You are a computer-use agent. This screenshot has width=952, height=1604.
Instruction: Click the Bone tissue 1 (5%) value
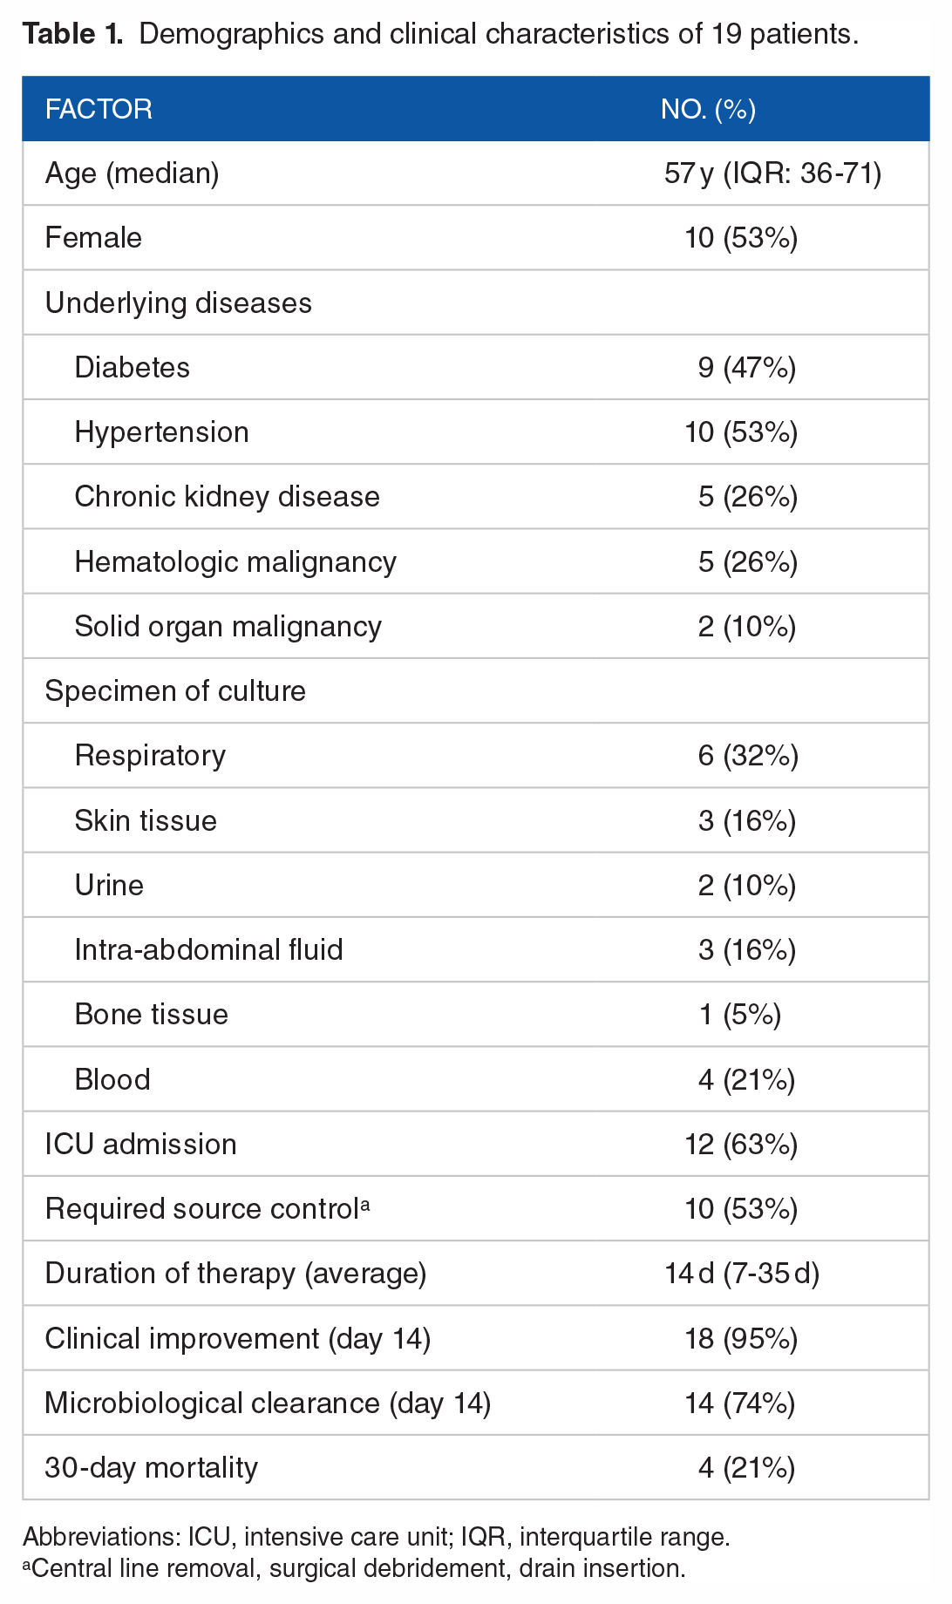(740, 1015)
